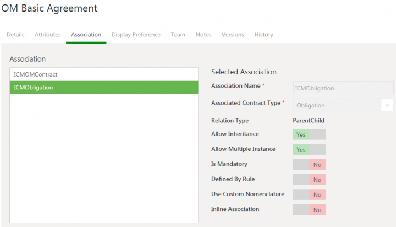
Task: Select the Association tab
Action: [x=86, y=34]
